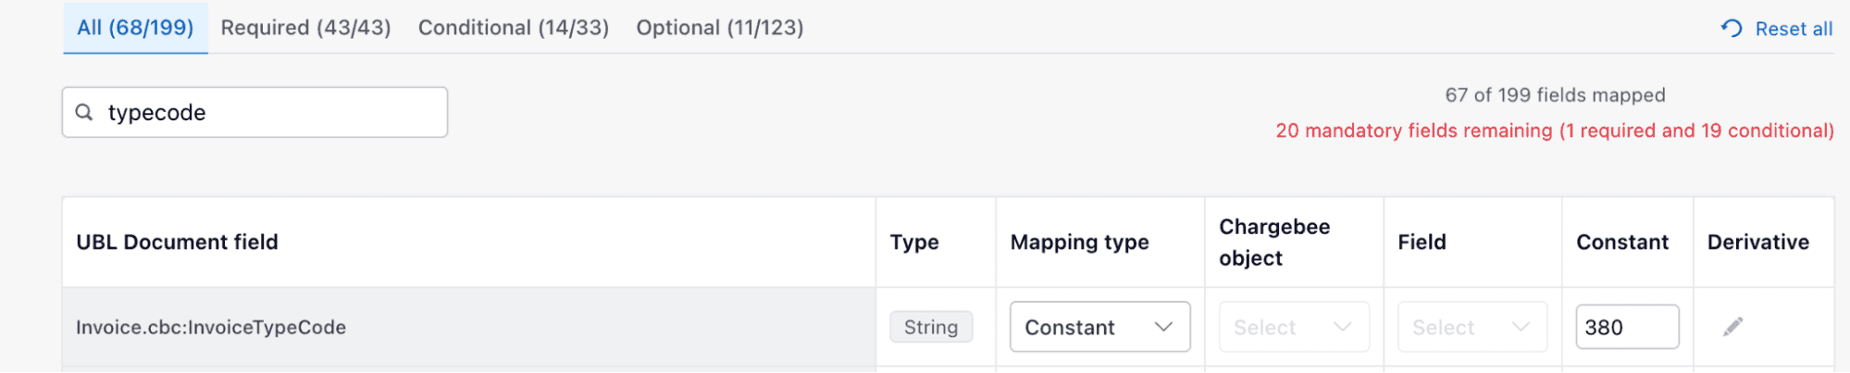Click the String type badge

click(930, 327)
